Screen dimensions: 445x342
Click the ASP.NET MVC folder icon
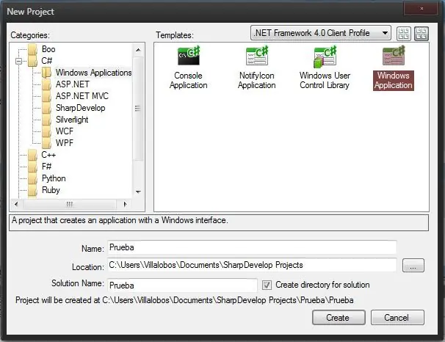click(46, 96)
